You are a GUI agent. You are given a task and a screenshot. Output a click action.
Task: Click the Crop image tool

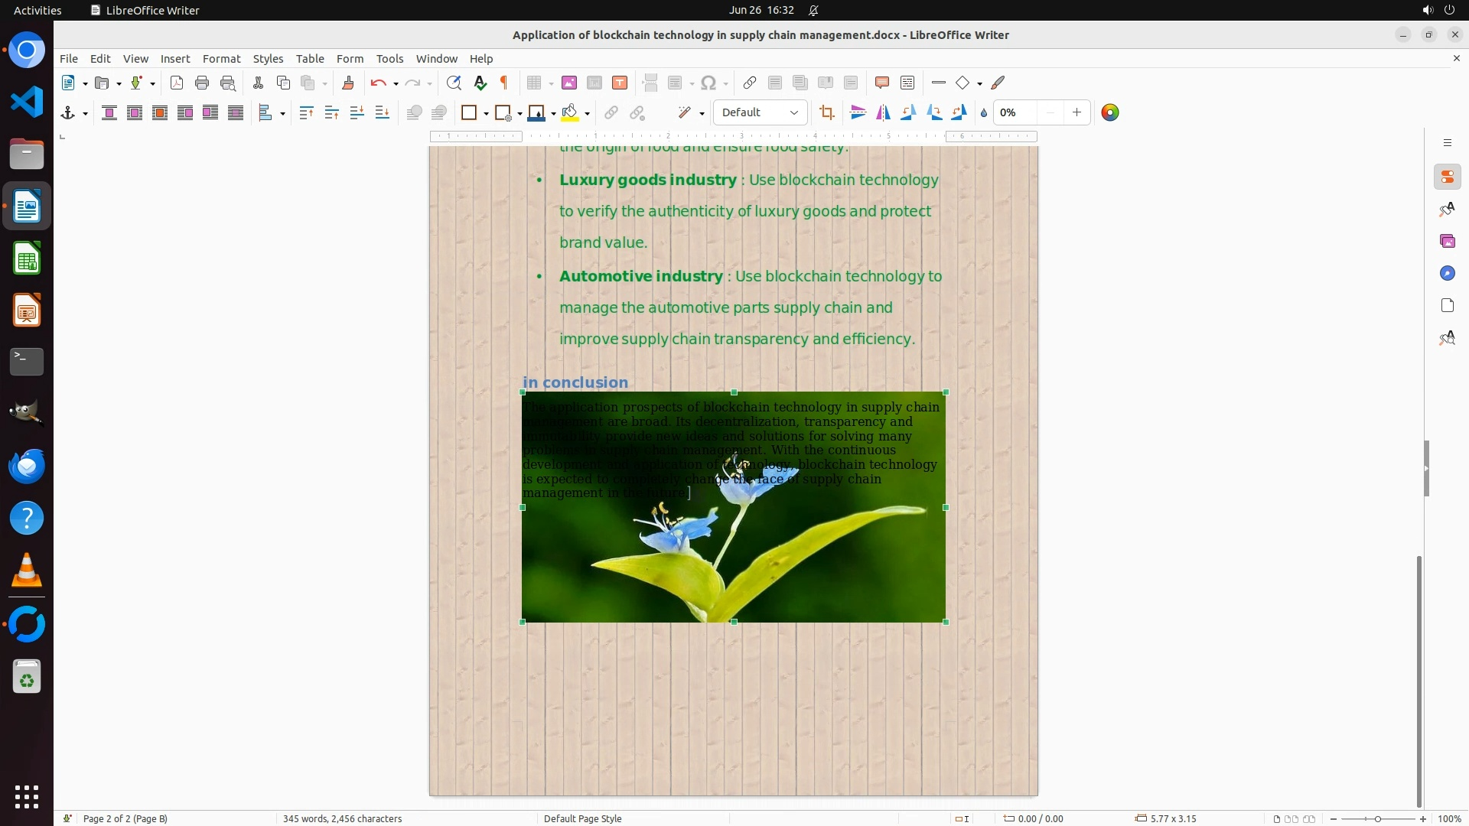pos(826,112)
